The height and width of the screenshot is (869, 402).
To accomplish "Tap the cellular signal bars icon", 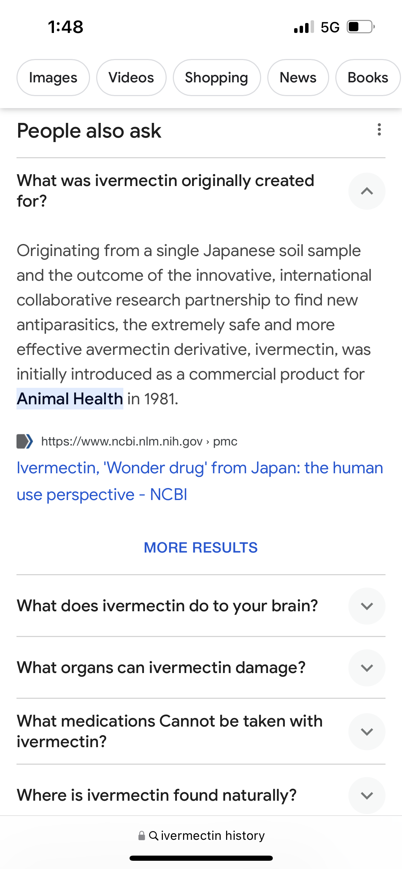I will point(304,27).
